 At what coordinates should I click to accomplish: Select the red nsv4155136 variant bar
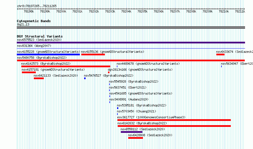(x=93, y=54)
